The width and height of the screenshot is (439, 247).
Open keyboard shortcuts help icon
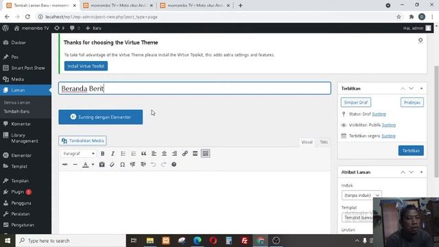174,165
